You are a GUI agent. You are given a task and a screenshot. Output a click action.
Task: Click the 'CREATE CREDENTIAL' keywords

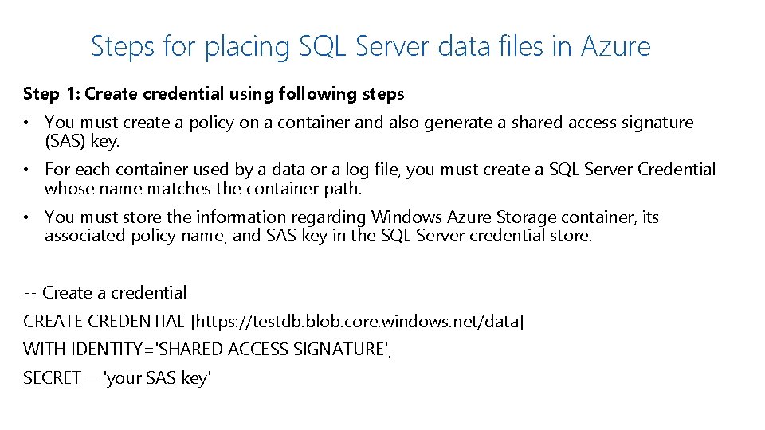[x=104, y=321]
